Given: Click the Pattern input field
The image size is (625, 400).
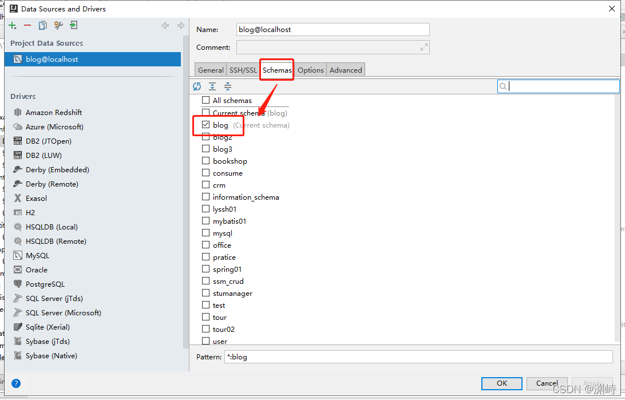Looking at the screenshot, I should [418, 357].
